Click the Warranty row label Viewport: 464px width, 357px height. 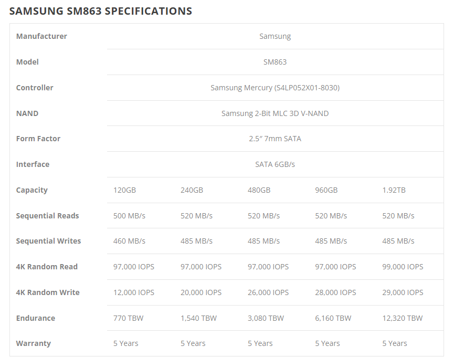click(34, 343)
